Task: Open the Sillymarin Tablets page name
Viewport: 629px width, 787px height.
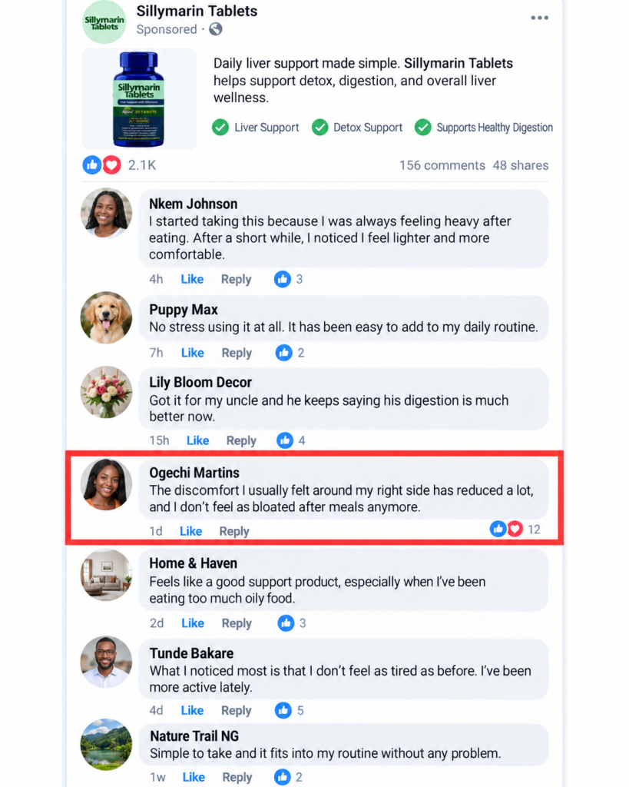Action: 197,11
